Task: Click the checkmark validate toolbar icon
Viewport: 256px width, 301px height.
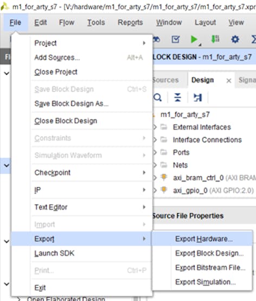Action: 176,40
